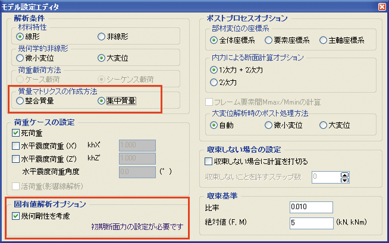
Task: Select 全体座標系 coordinate system
Action: pos(214,40)
